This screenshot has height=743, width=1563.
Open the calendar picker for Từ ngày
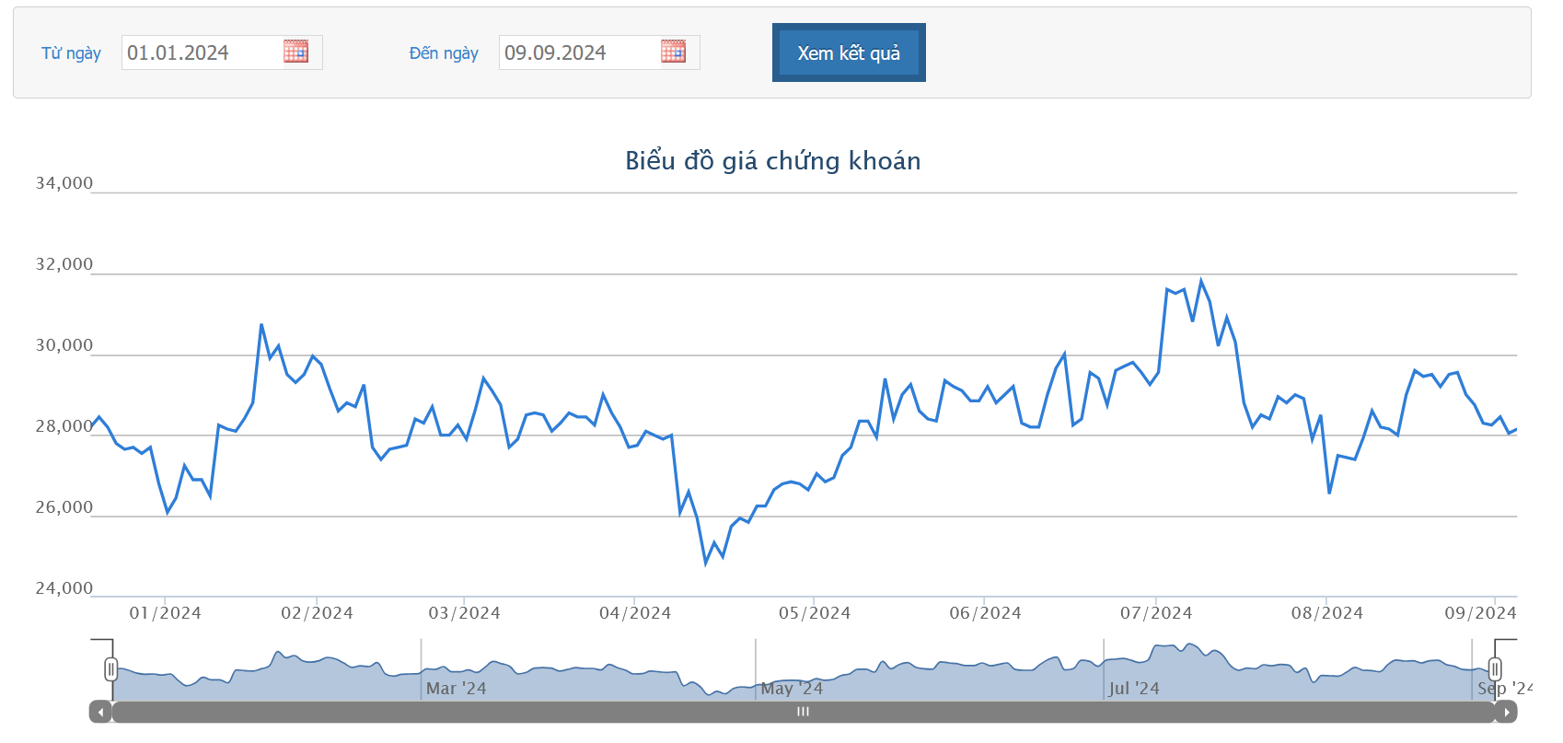[x=295, y=52]
